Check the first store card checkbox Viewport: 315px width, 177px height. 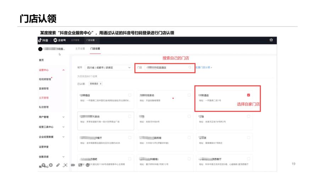pos(130,95)
